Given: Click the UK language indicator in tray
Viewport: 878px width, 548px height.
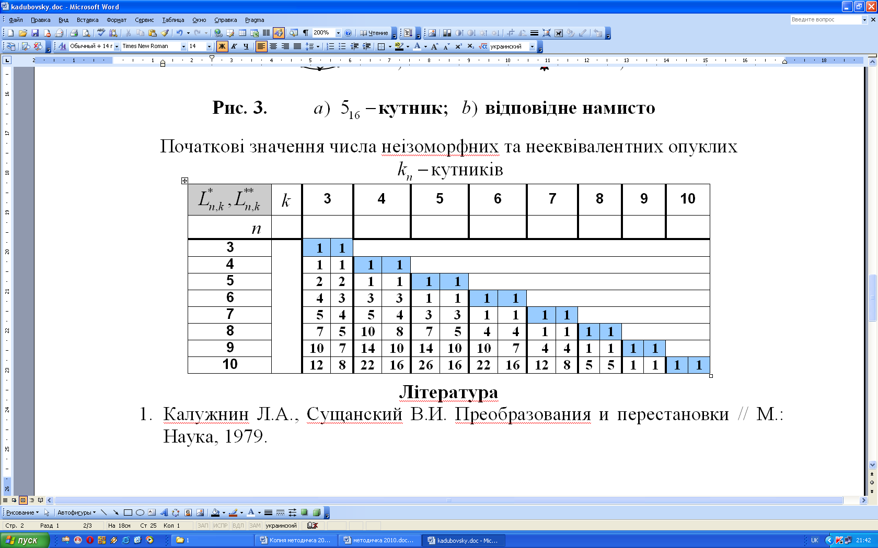Looking at the screenshot, I should 814,540.
